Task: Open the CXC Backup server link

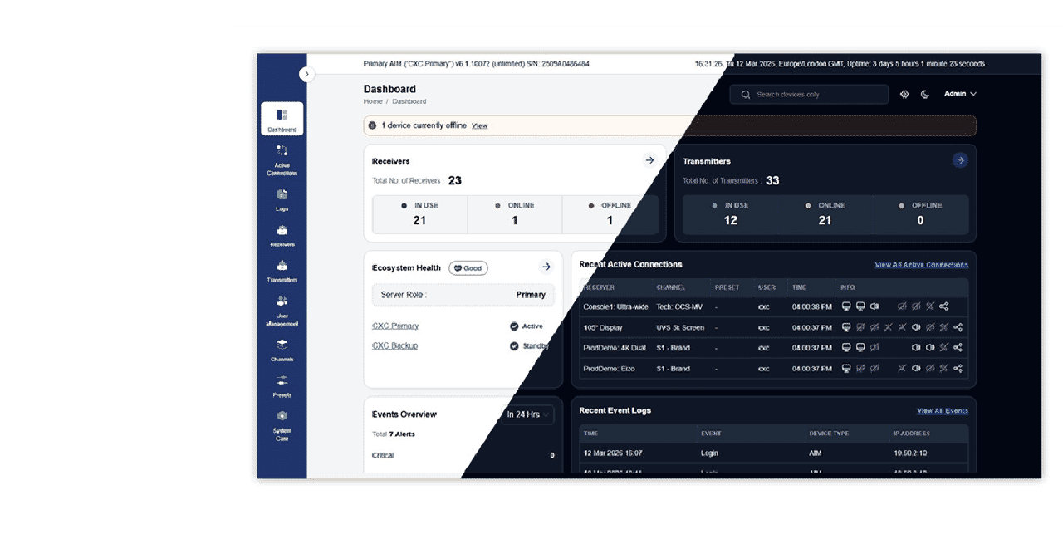Action: pyautogui.click(x=394, y=345)
